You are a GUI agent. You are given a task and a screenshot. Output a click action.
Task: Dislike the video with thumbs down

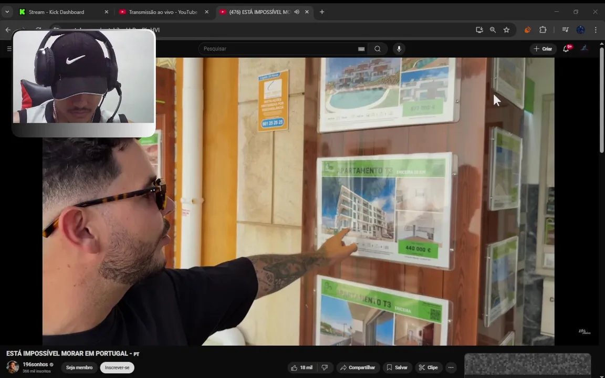tap(325, 367)
